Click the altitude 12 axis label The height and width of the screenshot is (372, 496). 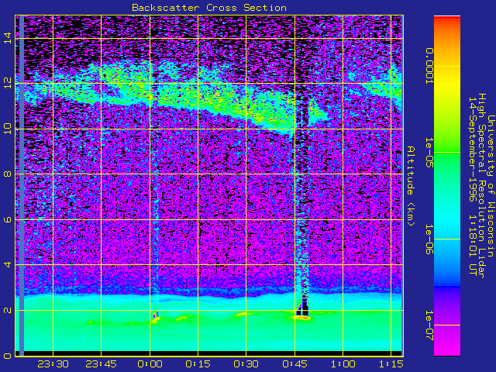point(8,83)
